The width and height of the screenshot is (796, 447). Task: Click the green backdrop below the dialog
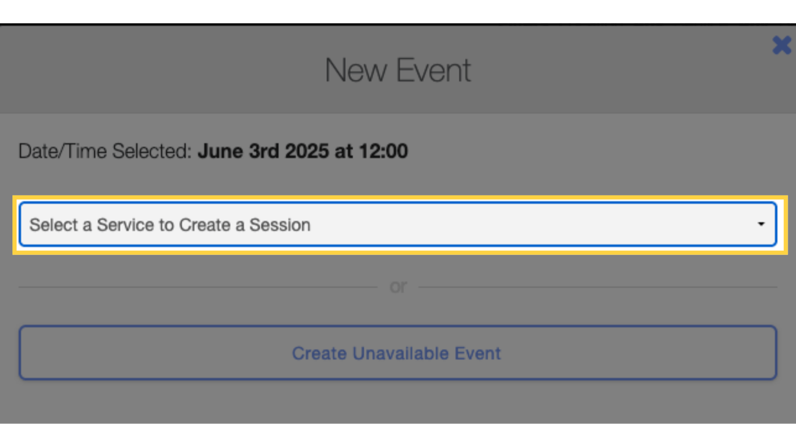(398, 435)
